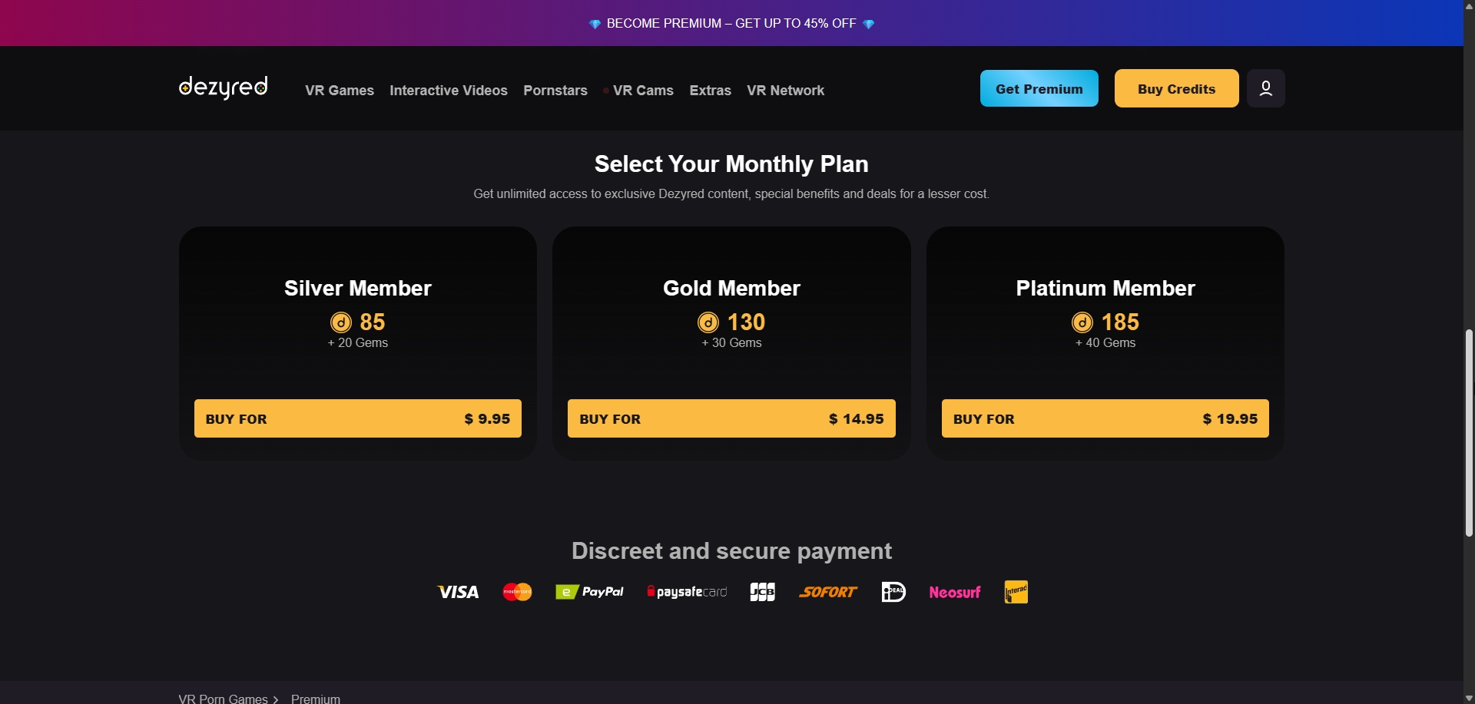
Task: Select the Visa payment icon
Action: [x=457, y=592]
